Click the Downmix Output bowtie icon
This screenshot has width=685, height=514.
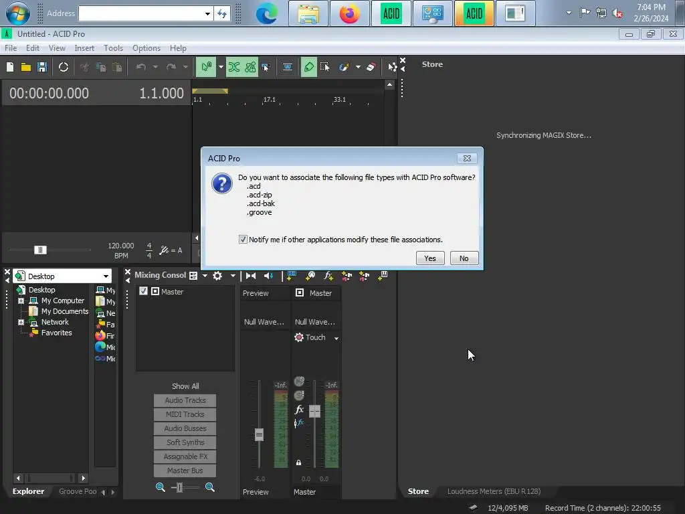coord(251,275)
